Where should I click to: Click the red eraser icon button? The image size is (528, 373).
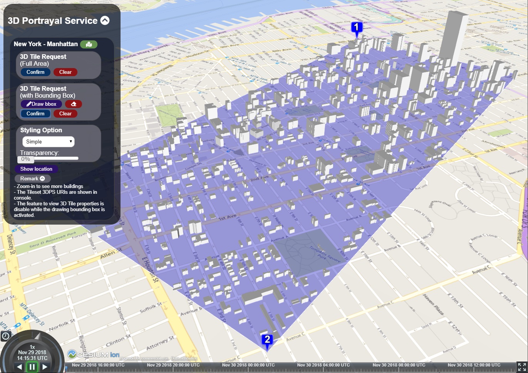[74, 104]
